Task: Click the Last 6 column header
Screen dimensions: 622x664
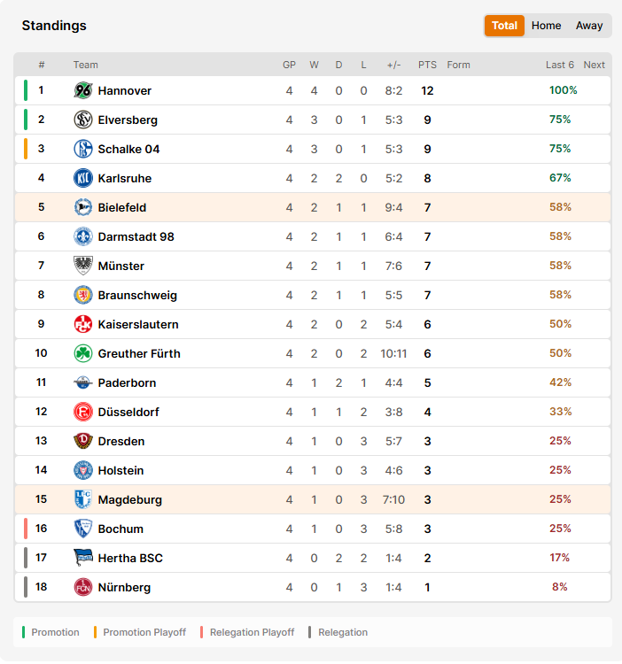Action: (560, 65)
